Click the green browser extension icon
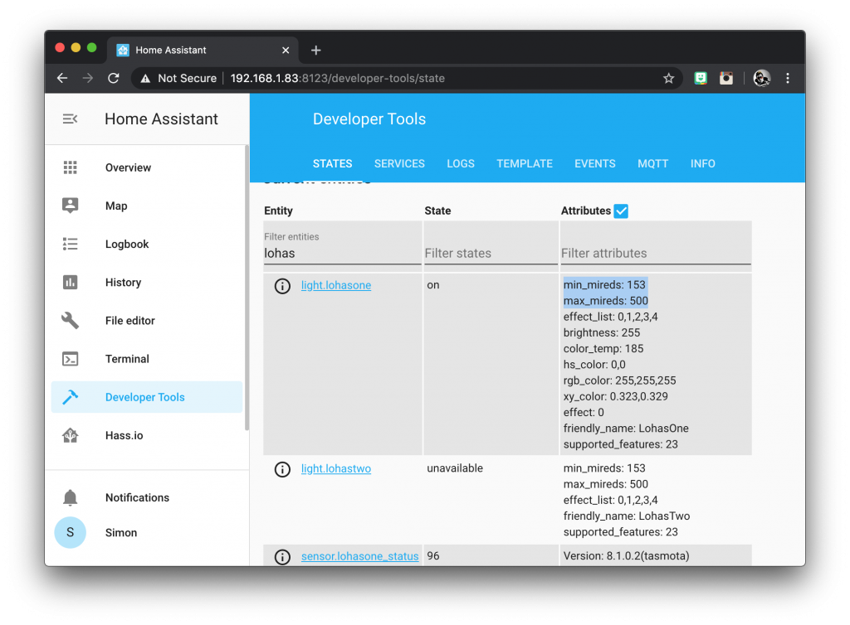 pos(701,79)
